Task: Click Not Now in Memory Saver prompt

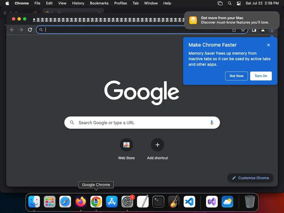Action: point(236,76)
